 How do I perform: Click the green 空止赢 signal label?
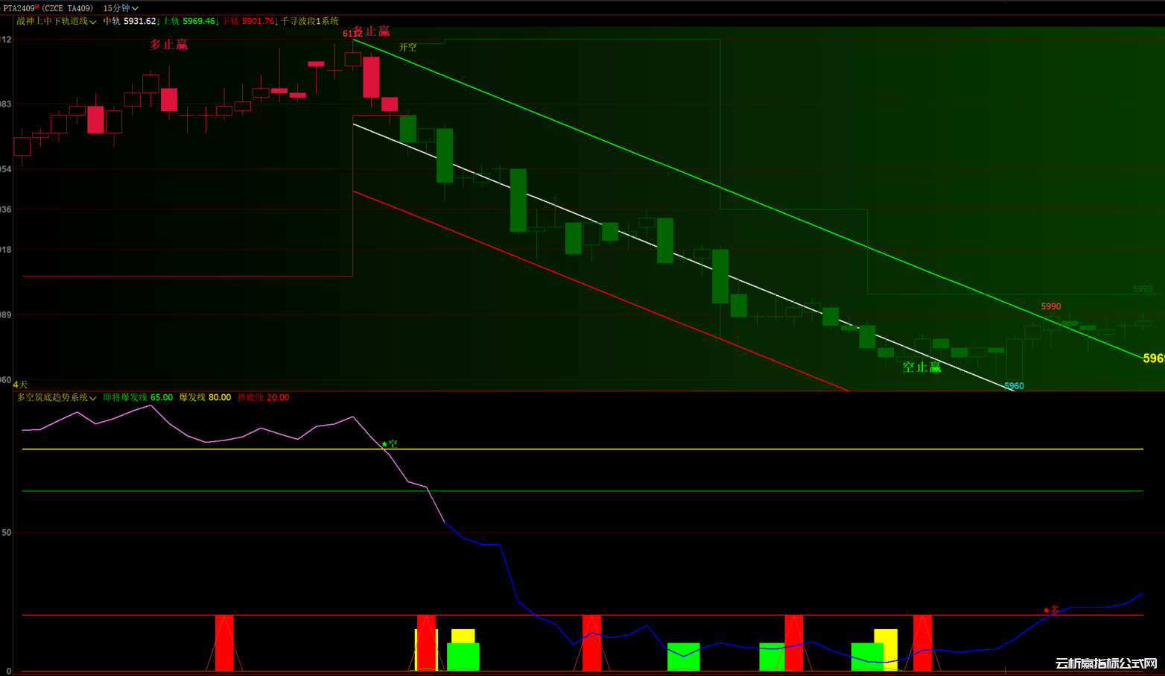(922, 367)
